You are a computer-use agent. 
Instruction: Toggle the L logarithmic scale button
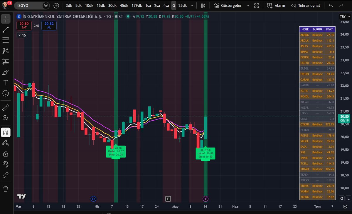tap(348, 198)
